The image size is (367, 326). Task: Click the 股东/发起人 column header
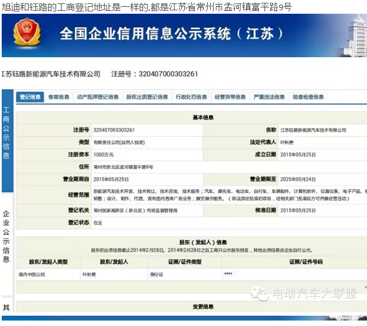(114, 262)
